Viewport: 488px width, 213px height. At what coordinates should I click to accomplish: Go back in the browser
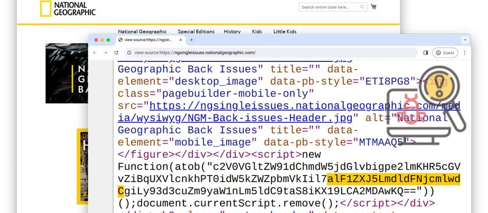(x=95, y=53)
